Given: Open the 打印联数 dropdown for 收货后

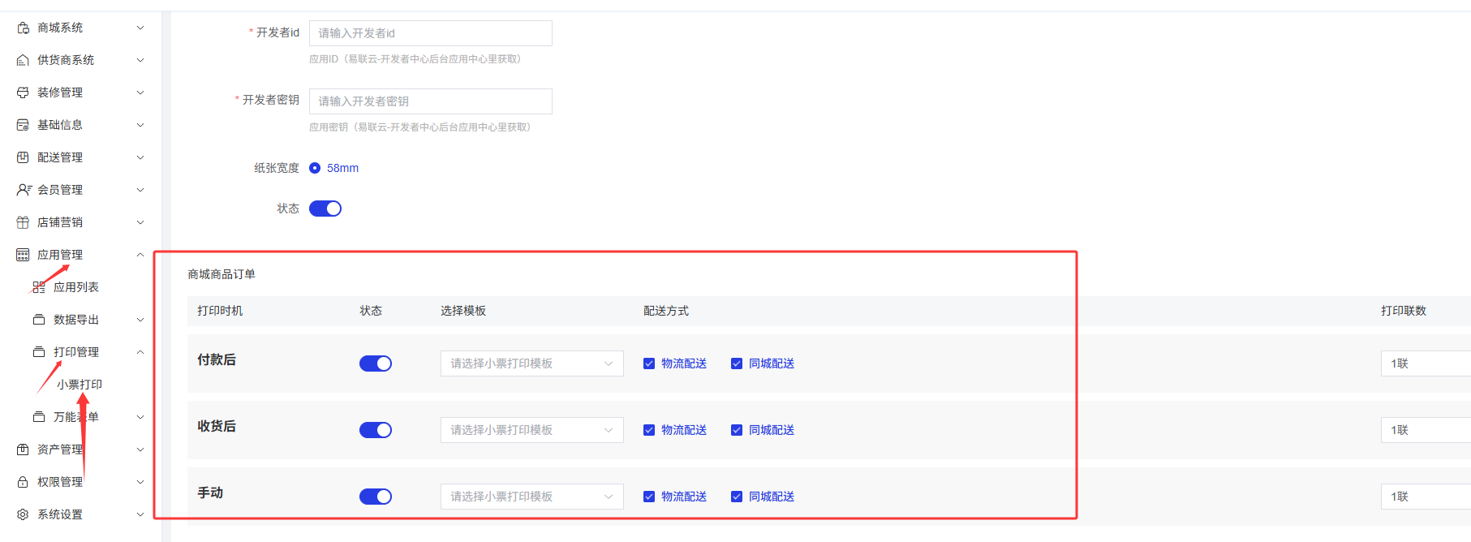Looking at the screenshot, I should click(x=1426, y=430).
